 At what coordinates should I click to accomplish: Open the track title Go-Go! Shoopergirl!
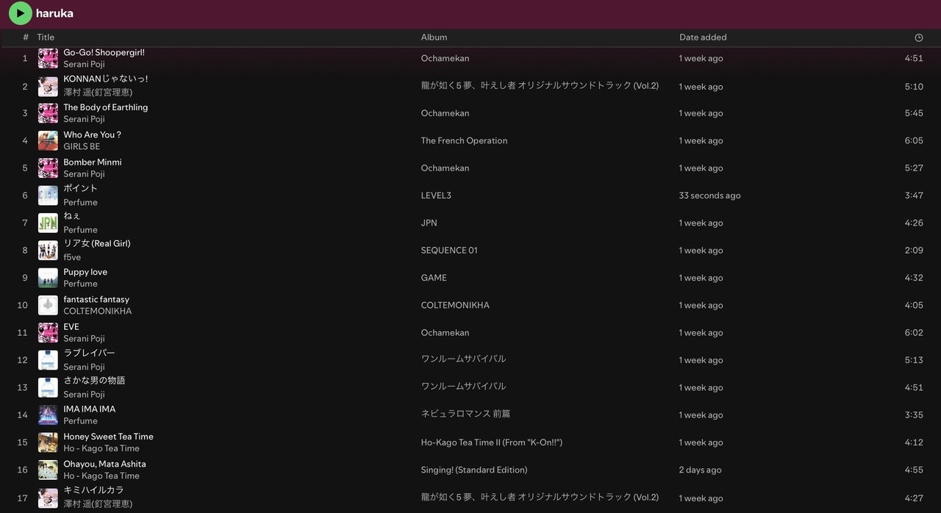pos(104,53)
